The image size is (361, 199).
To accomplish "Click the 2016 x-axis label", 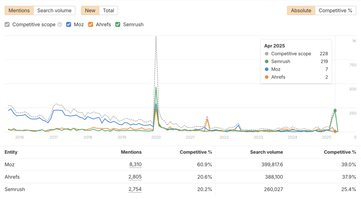I will 20,137.
